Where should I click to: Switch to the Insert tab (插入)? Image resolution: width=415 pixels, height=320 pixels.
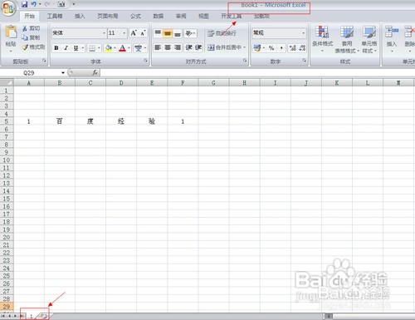point(80,16)
